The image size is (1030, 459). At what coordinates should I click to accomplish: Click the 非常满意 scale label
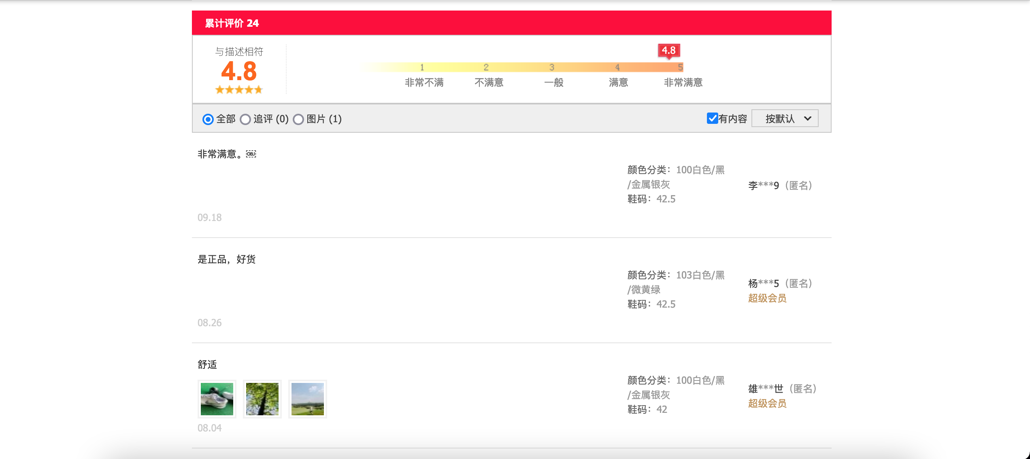tap(683, 83)
